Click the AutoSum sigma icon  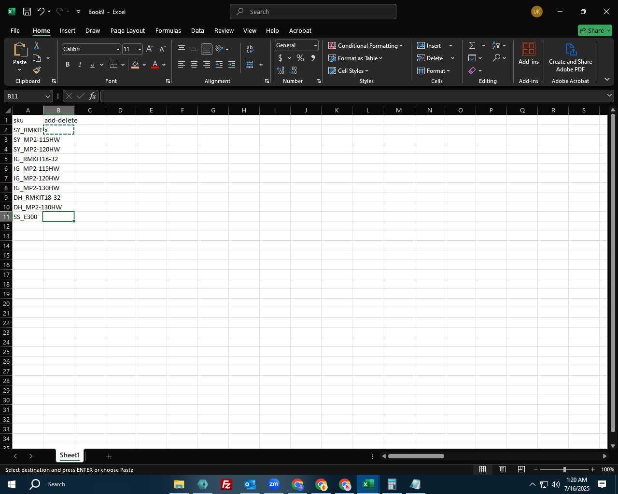pos(472,45)
